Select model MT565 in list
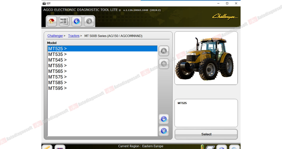This screenshot has width=282, height=149. (x=103, y=71)
